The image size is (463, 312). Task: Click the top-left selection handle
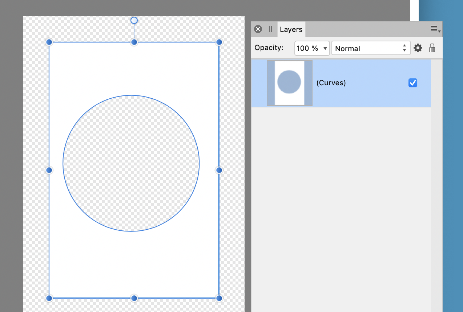point(49,42)
